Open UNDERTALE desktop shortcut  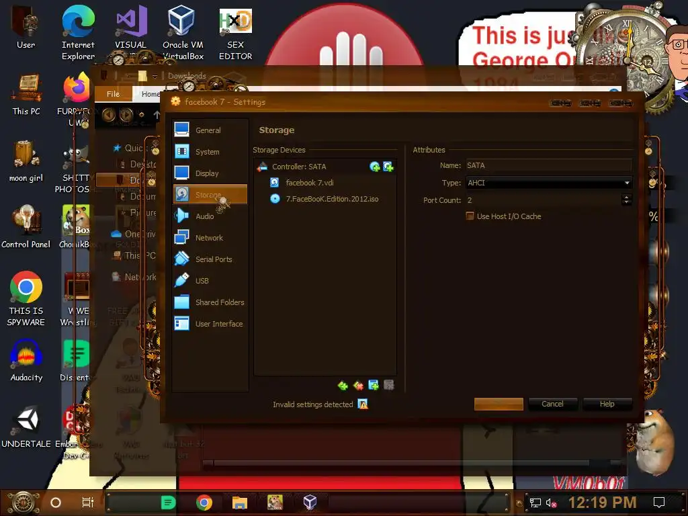26,427
